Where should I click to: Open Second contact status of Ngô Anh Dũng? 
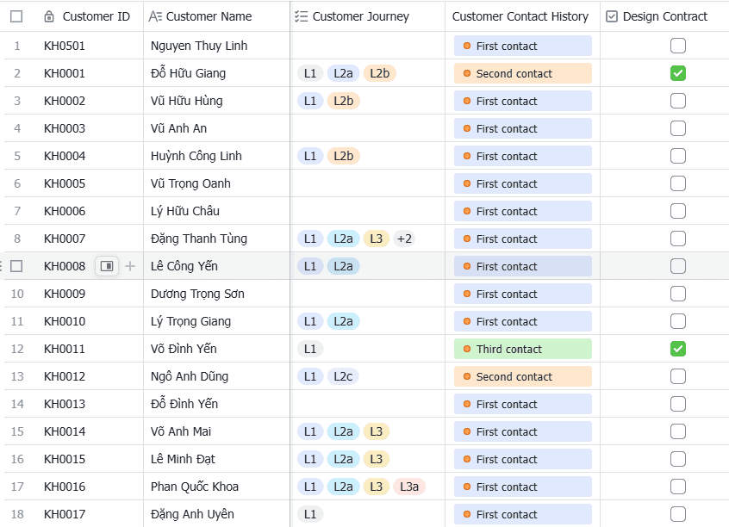click(x=522, y=376)
